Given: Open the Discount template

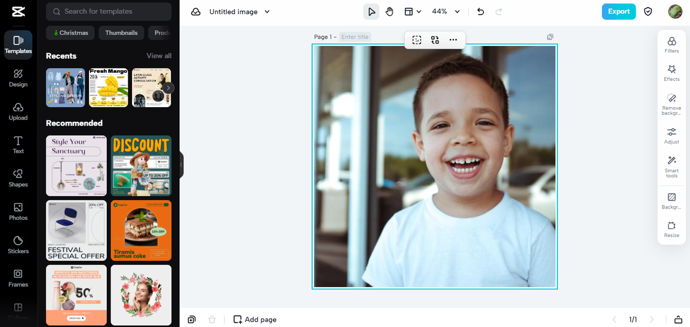Looking at the screenshot, I should click(x=141, y=166).
